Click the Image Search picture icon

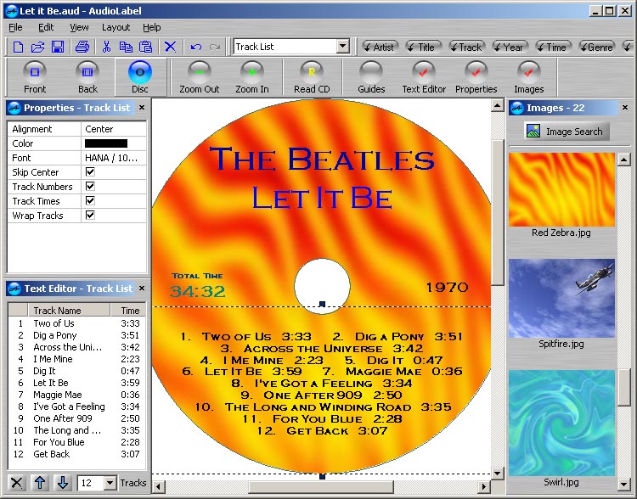(533, 132)
